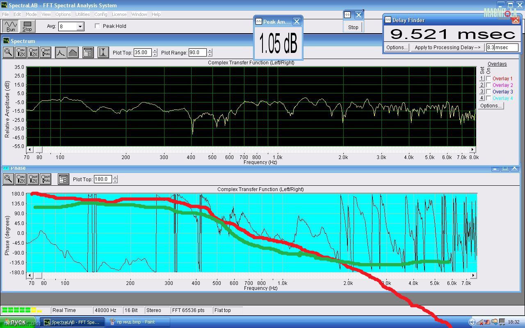This screenshot has height=328, width=525.
Task: Click Overlays Options... button
Action: point(491,106)
